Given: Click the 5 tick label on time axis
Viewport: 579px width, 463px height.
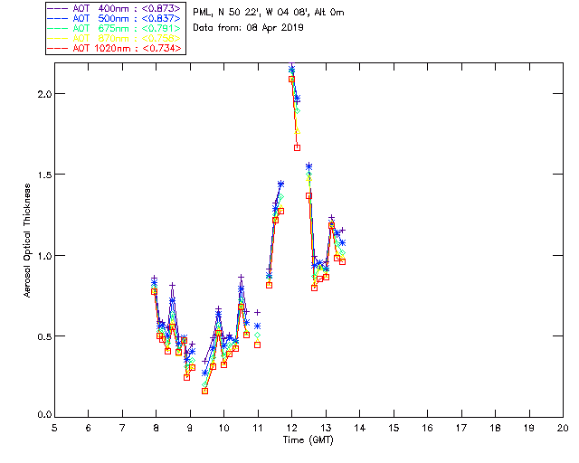Looking at the screenshot, I should (x=54, y=427).
